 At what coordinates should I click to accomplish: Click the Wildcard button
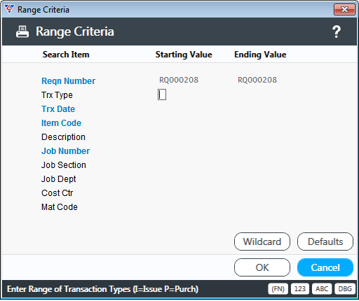tap(262, 241)
